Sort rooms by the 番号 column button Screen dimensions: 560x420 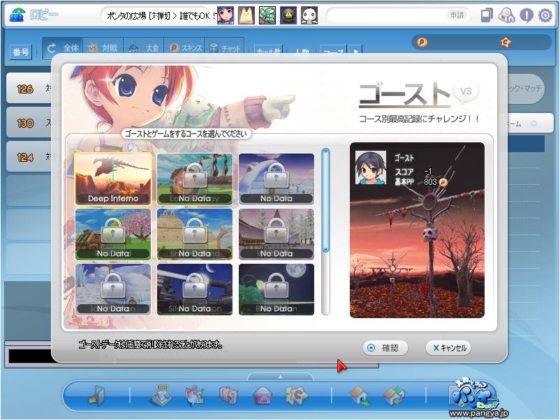(21, 52)
